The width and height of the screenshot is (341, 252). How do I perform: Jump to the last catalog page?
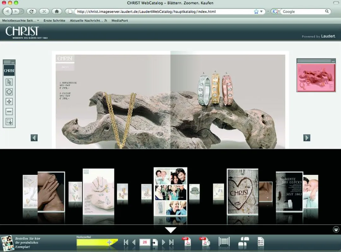click(x=171, y=242)
